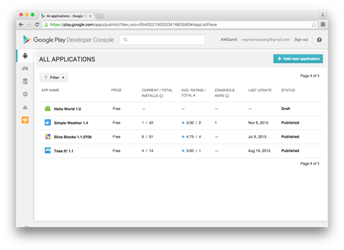Open the help question mark icon
The width and height of the screenshot is (344, 250).
[x=319, y=40]
